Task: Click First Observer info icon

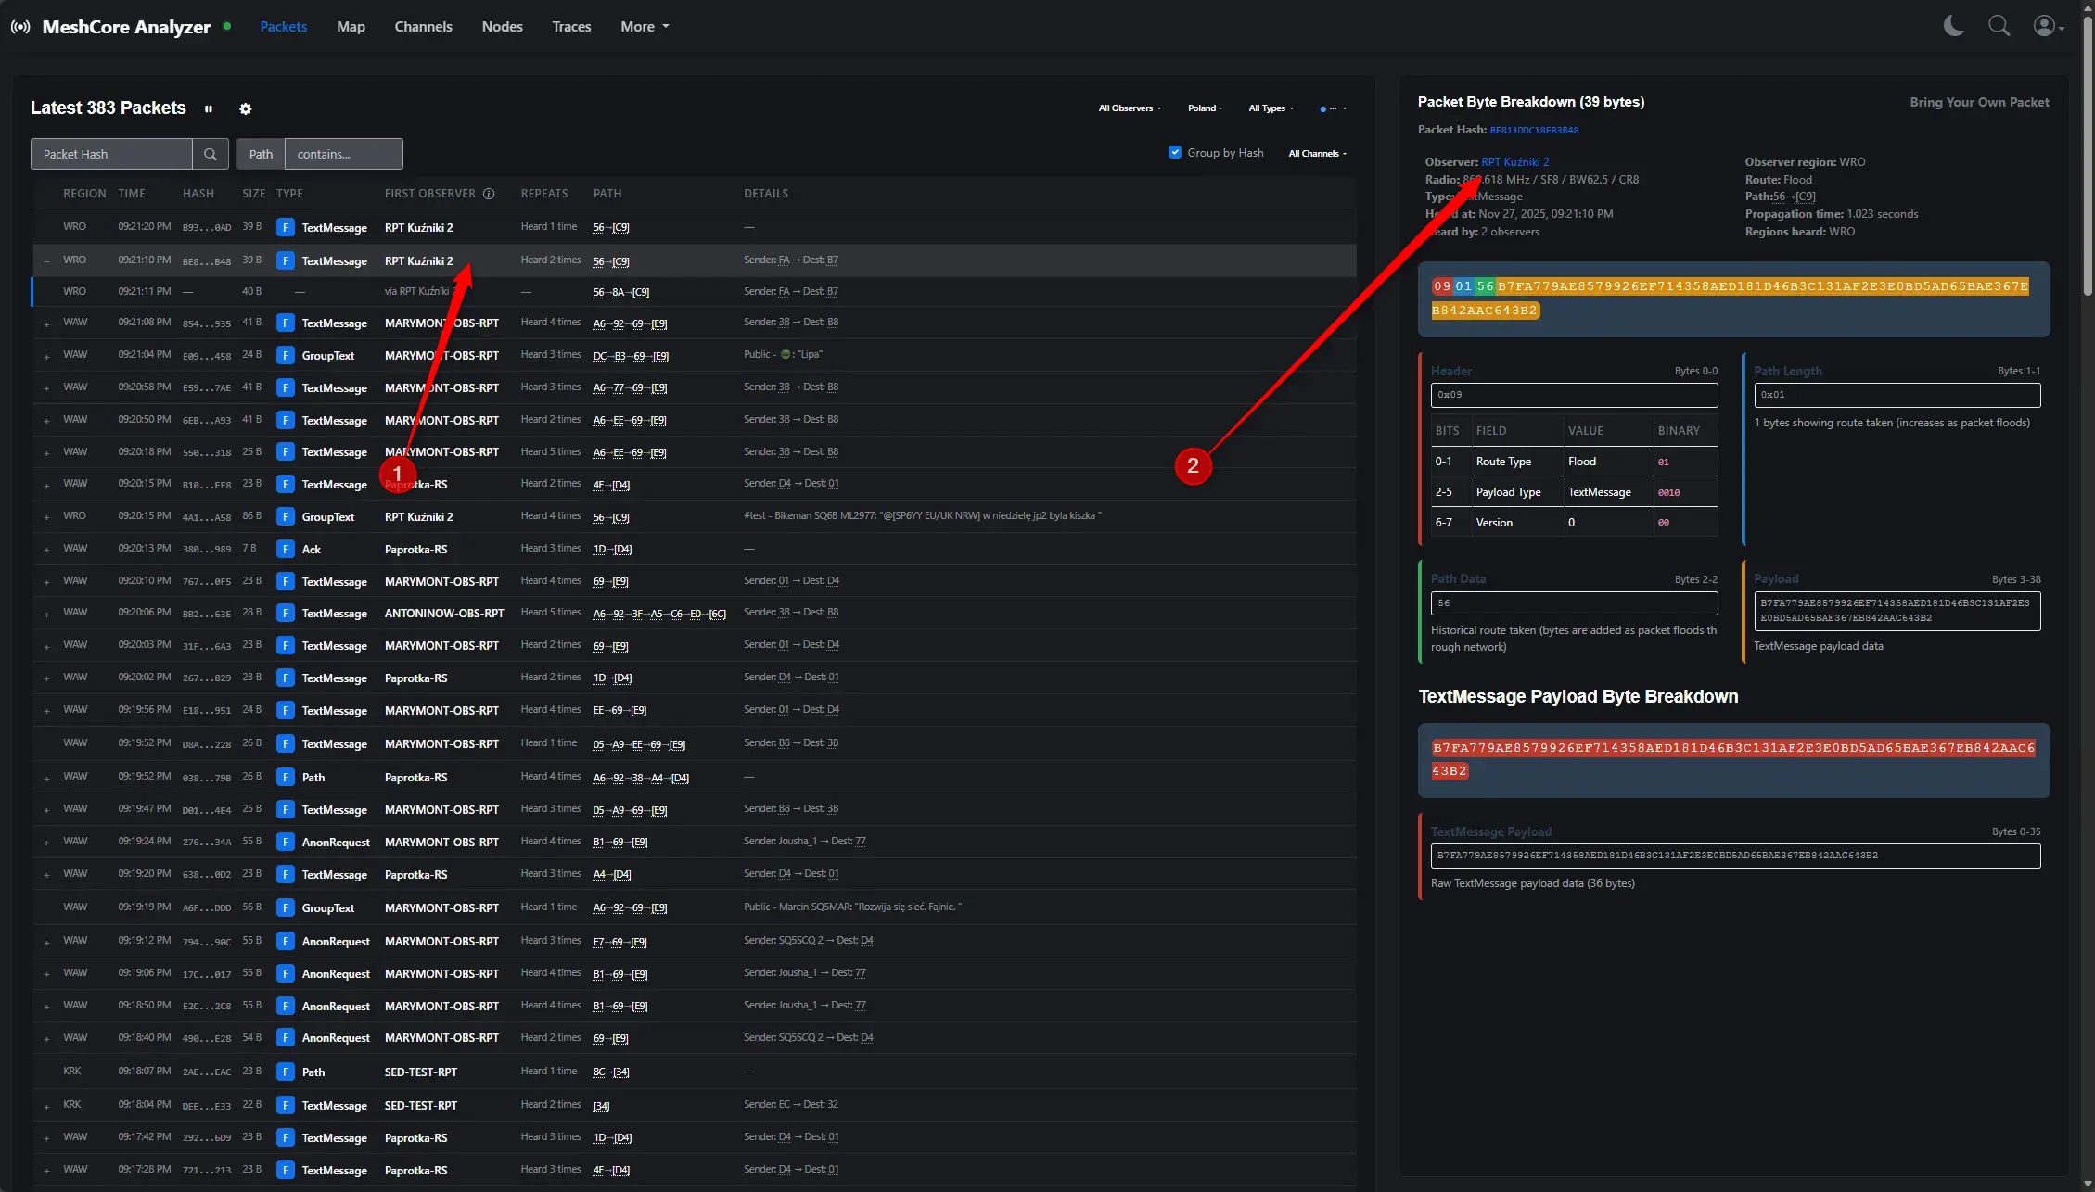Action: [489, 194]
